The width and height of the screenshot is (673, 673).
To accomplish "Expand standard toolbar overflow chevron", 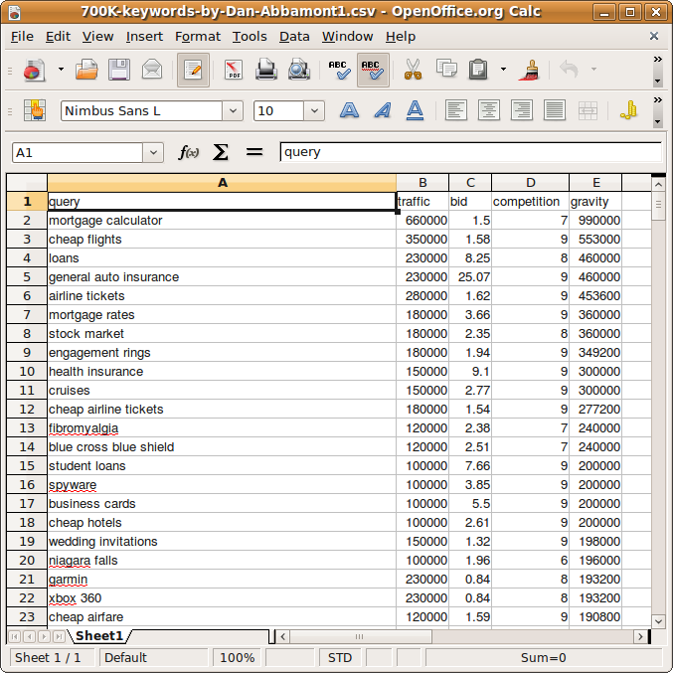I will 657,60.
